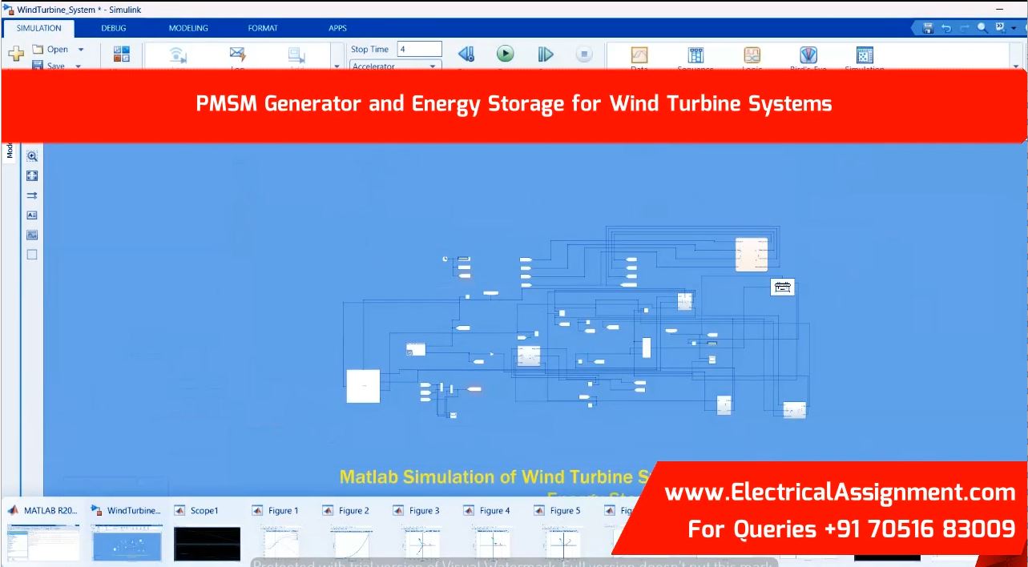
Task: Open the FORMAT ribbon tab
Action: coord(263,28)
